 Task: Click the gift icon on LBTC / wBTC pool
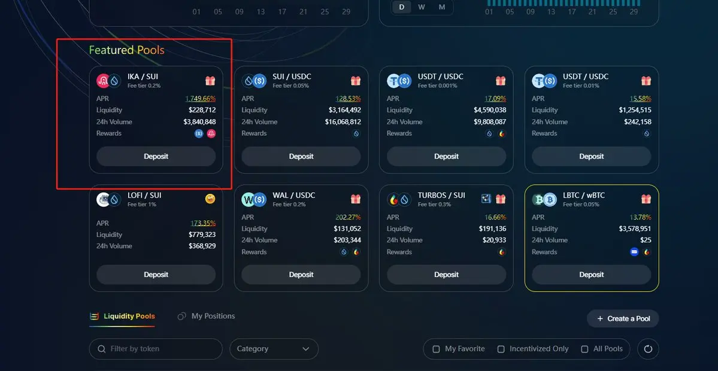[646, 199]
